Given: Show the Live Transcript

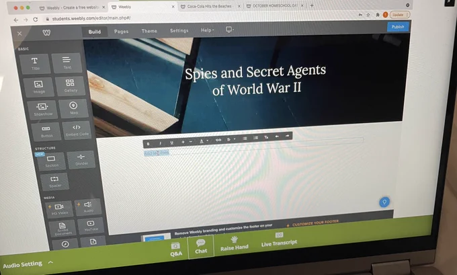Looking at the screenshot, I should point(279,239).
